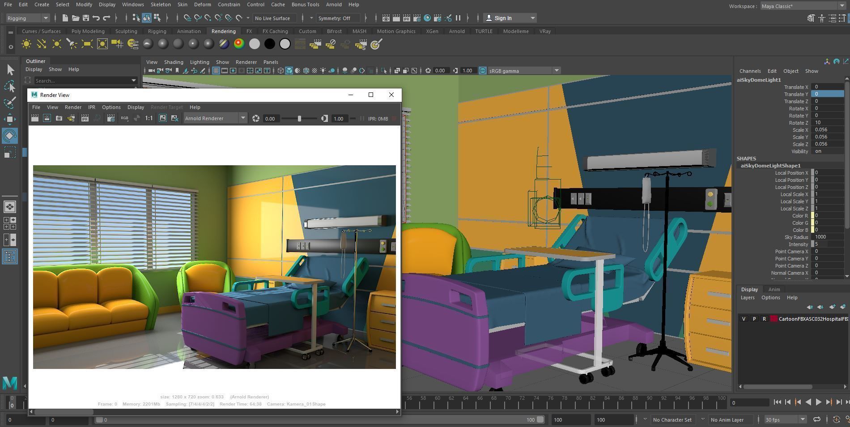Click the Translate Y value field
This screenshot has height=427, width=850.
(827, 94)
